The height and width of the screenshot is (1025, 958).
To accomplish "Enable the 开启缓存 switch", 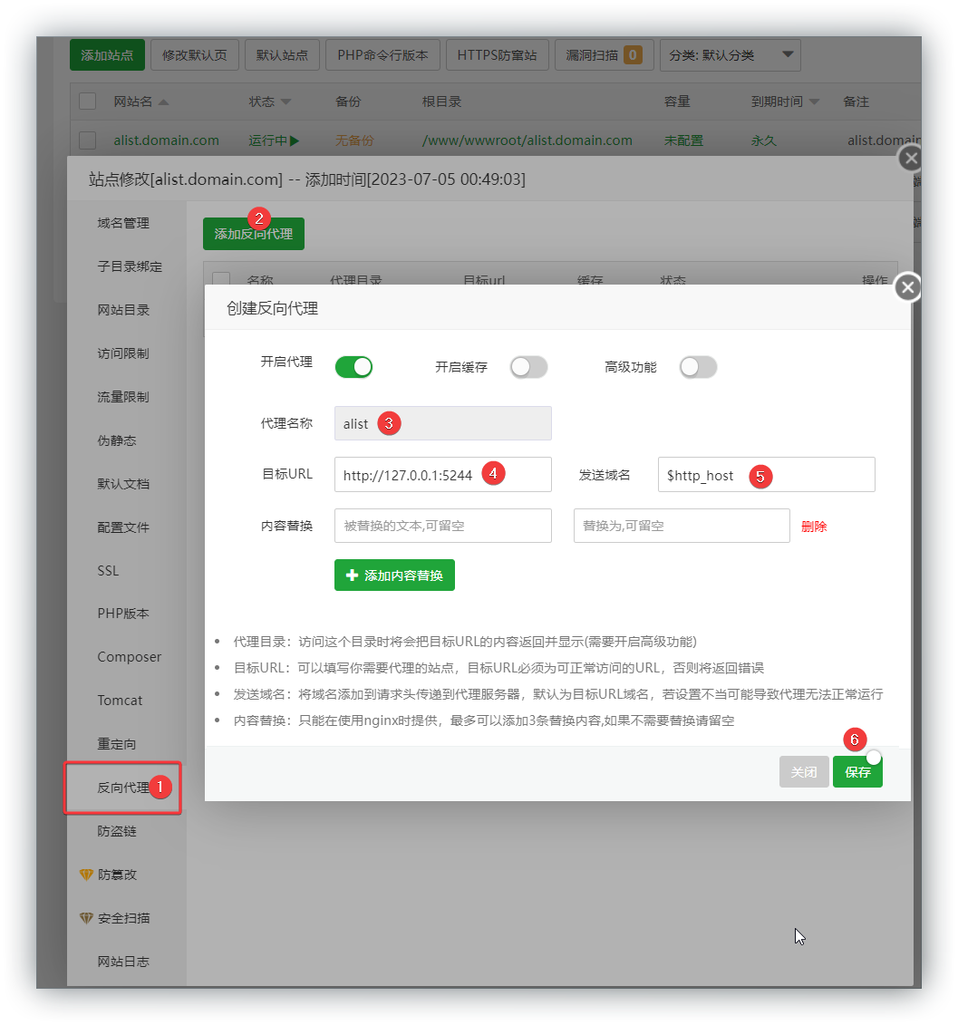I will tap(529, 366).
